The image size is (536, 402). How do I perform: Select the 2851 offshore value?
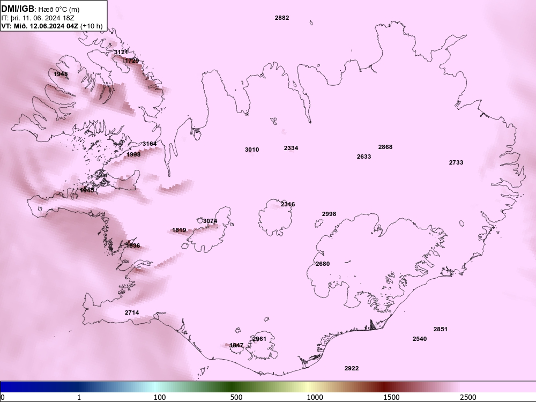coord(440,329)
